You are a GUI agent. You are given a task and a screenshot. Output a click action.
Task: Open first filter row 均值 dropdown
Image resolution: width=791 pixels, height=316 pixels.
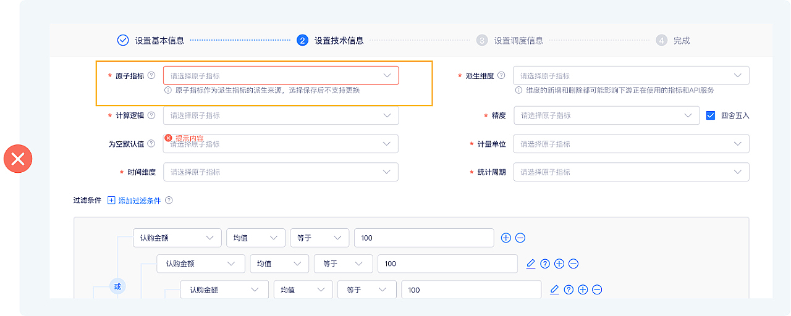coord(256,238)
